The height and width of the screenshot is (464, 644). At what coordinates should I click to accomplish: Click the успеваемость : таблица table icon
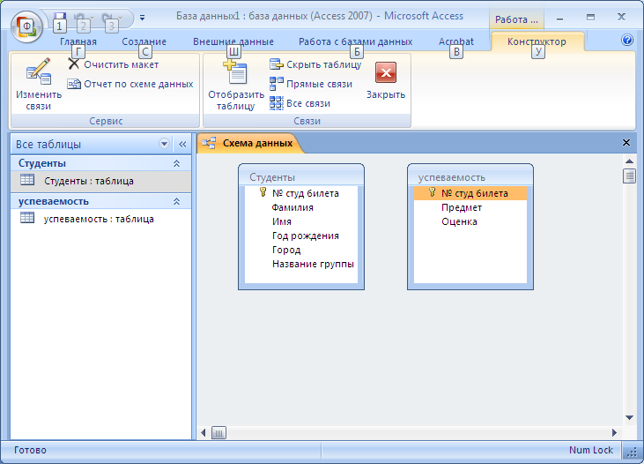pyautogui.click(x=27, y=218)
